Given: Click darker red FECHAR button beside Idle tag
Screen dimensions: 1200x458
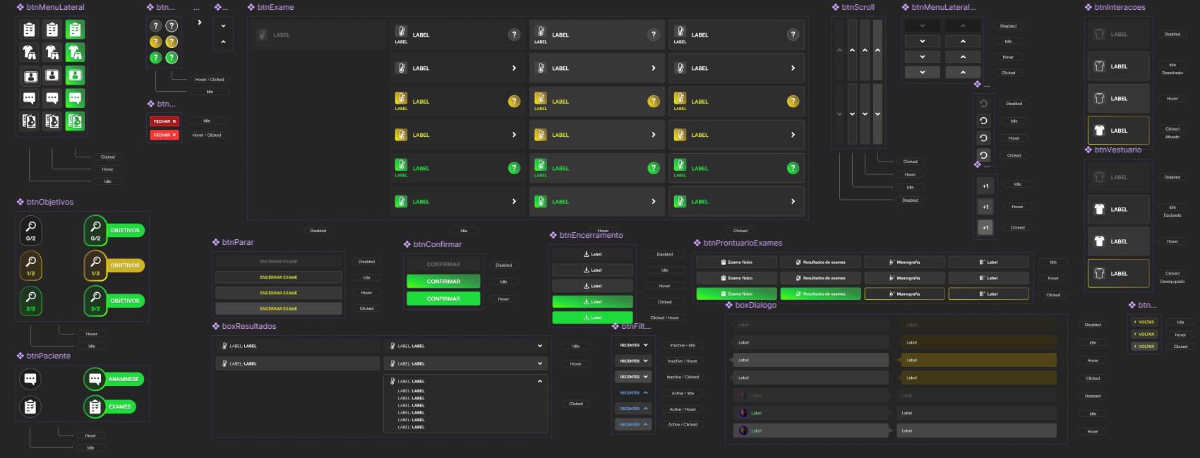Looking at the screenshot, I should click(164, 121).
